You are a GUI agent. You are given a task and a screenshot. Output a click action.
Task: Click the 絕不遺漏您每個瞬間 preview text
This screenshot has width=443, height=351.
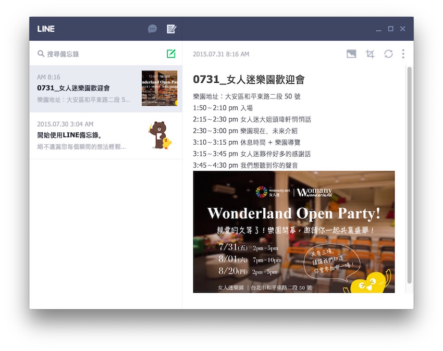(x=81, y=146)
